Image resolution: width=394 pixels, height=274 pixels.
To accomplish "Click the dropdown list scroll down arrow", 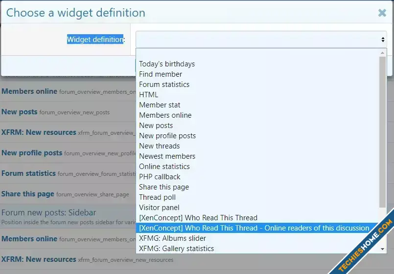I will point(382,249).
